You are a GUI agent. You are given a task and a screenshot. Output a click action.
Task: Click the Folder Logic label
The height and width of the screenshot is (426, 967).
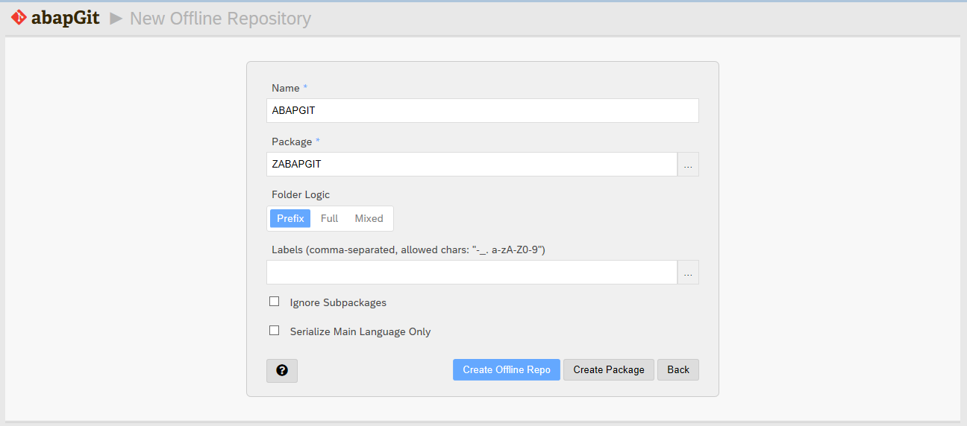(x=301, y=194)
